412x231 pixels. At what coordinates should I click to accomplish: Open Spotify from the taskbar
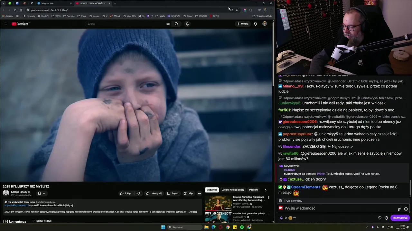point(242,227)
